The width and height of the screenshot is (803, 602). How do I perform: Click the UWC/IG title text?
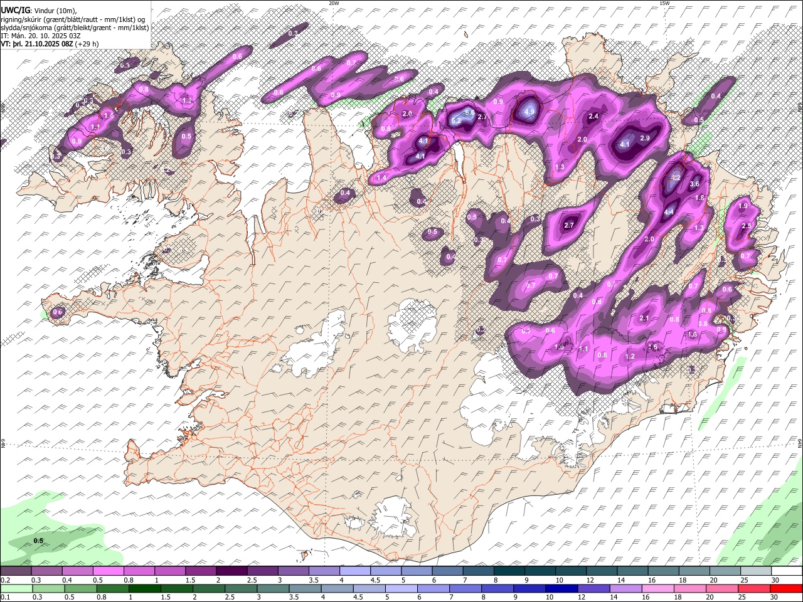(x=16, y=10)
